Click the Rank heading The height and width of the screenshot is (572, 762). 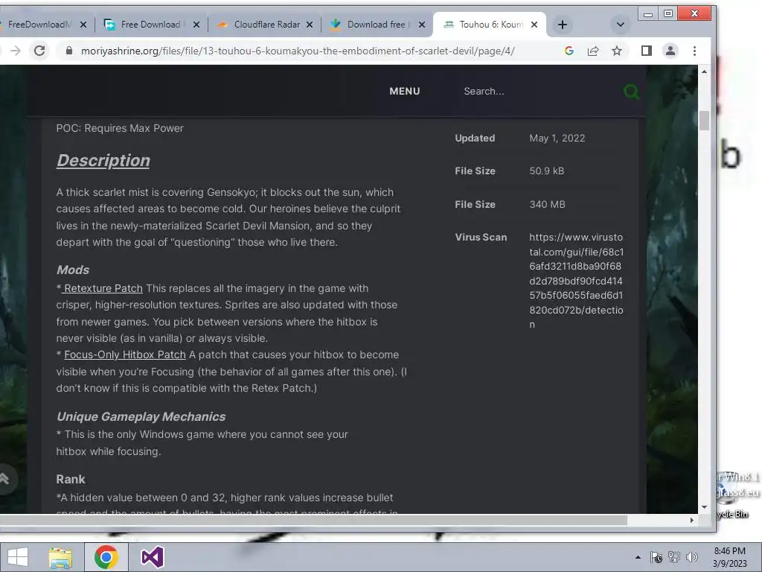[71, 479]
